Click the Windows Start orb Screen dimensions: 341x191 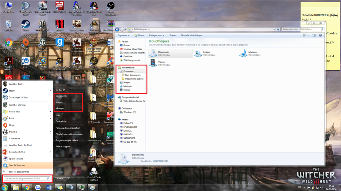coord(5,187)
